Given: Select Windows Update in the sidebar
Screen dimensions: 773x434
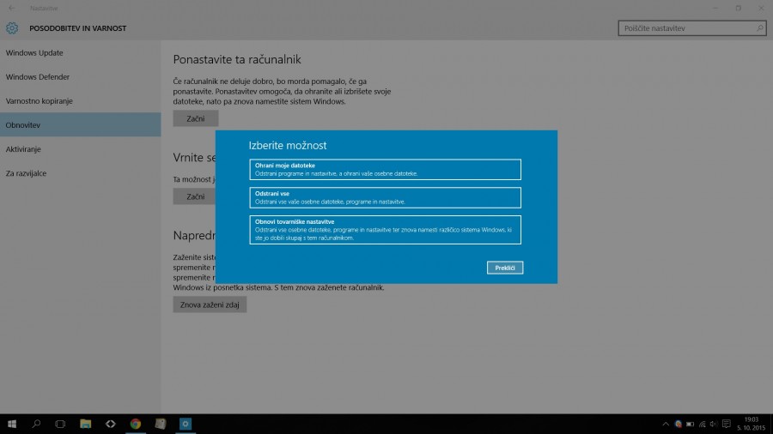Looking at the screenshot, I should pyautogui.click(x=34, y=53).
